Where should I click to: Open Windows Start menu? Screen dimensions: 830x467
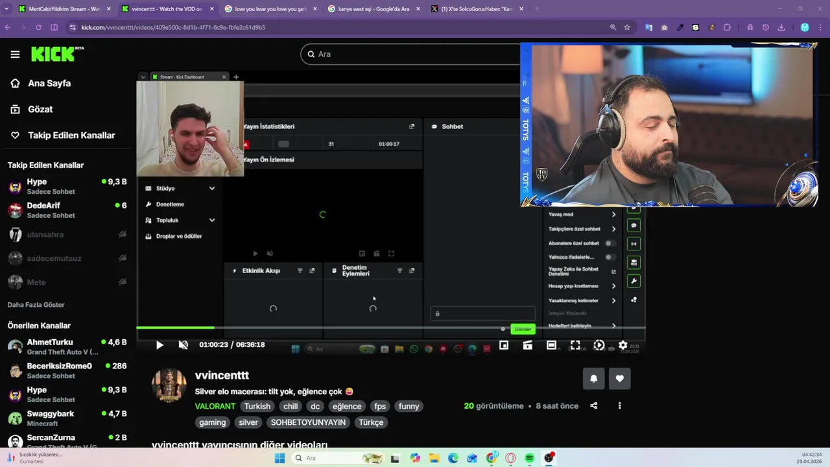(x=279, y=458)
